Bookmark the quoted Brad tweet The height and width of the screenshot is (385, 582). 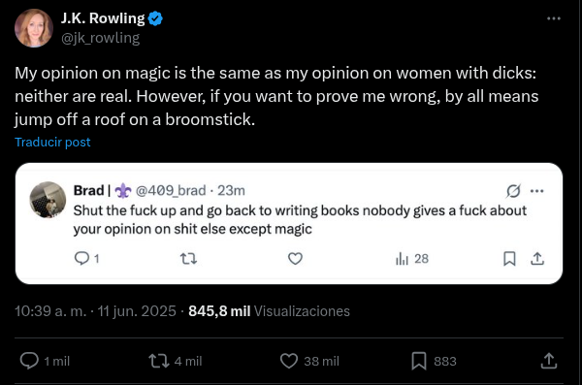[509, 258]
